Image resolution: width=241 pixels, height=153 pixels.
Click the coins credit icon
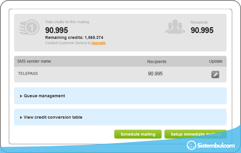pyautogui.click(x=30, y=27)
